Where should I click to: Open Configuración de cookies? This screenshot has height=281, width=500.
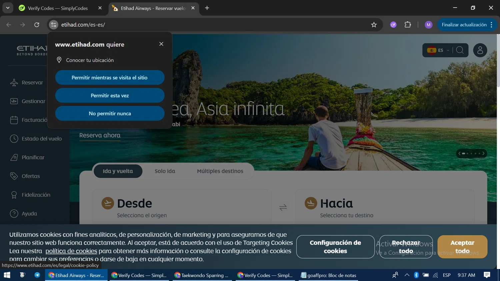pyautogui.click(x=335, y=247)
